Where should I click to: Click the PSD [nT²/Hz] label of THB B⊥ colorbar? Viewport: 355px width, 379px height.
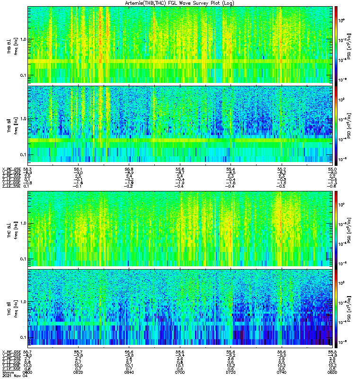tap(349, 46)
